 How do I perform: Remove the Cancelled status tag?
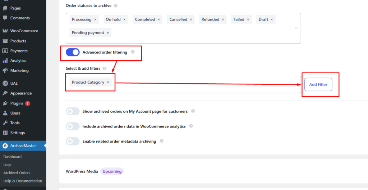point(191,19)
